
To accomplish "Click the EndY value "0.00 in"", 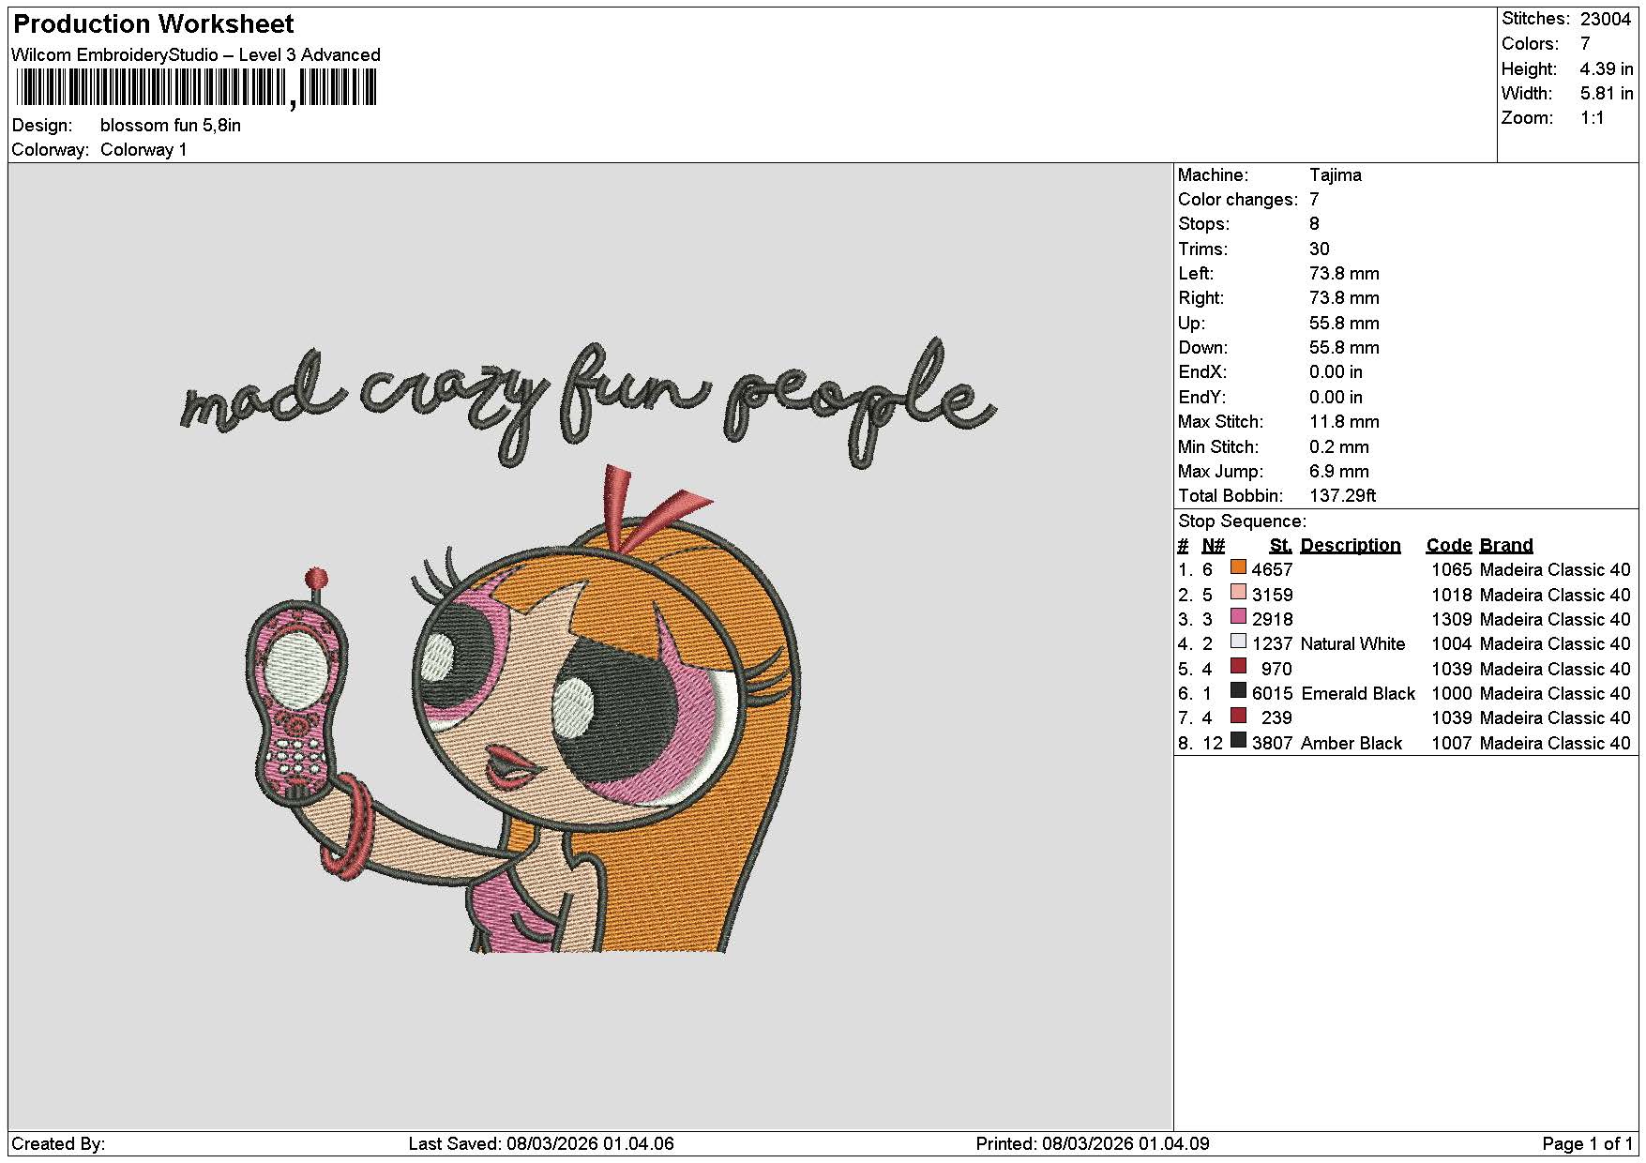I will (1336, 398).
